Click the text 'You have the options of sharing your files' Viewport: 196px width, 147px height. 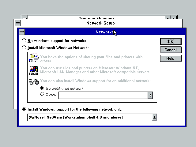[x=77, y=57]
